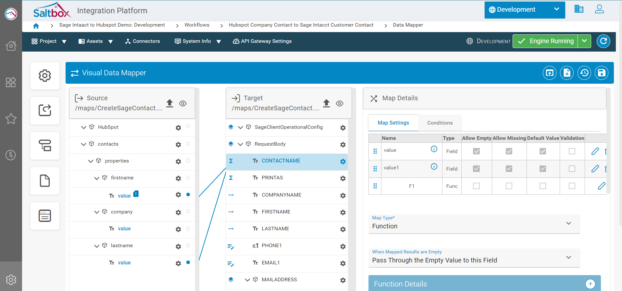Collapse the HubSpot source tree node
The height and width of the screenshot is (291, 622).
point(83,127)
